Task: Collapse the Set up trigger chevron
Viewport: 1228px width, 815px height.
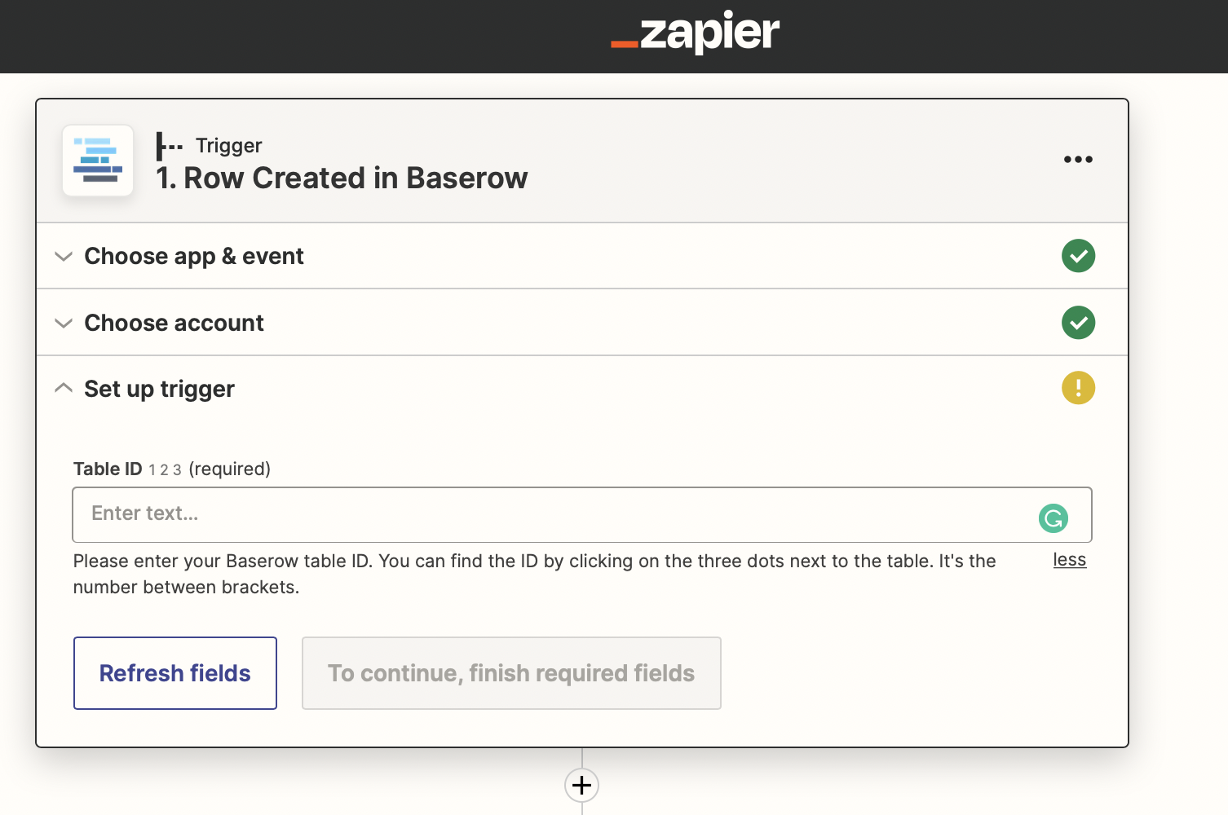Action: coord(64,389)
